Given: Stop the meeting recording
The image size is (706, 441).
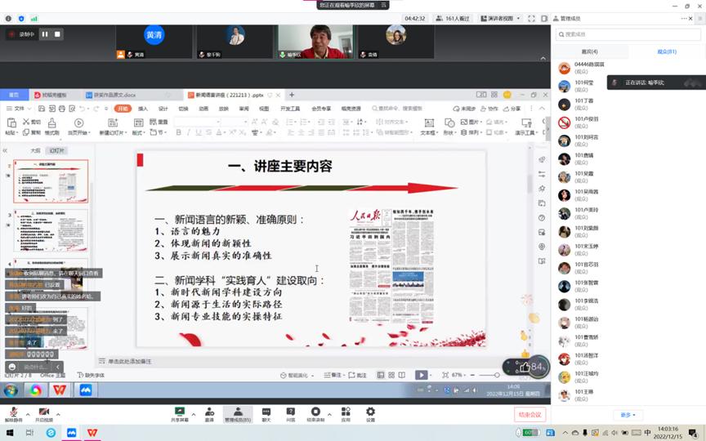Looking at the screenshot, I should (x=57, y=34).
